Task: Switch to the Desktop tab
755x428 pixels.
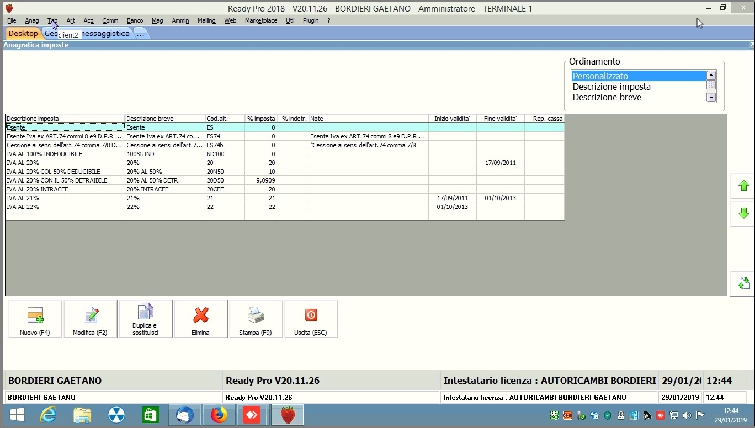Action: click(x=23, y=34)
